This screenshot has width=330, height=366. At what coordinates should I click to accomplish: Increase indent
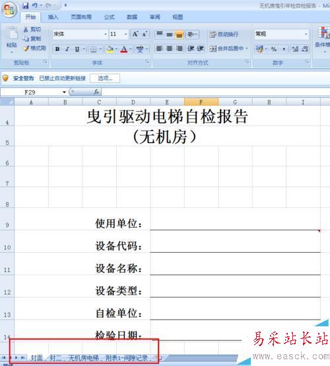click(x=201, y=48)
